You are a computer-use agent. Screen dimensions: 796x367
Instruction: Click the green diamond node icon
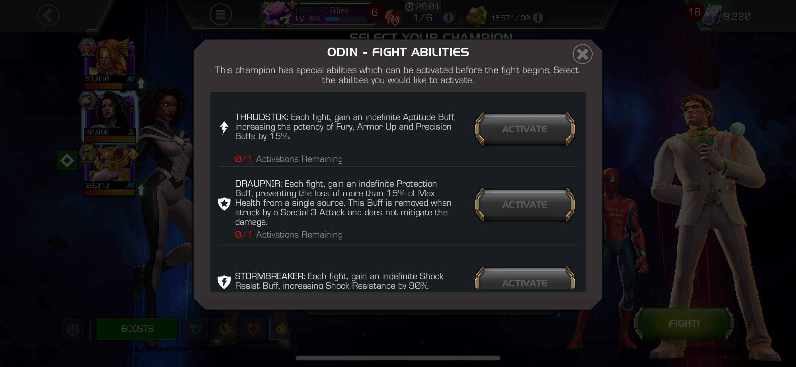(67, 161)
